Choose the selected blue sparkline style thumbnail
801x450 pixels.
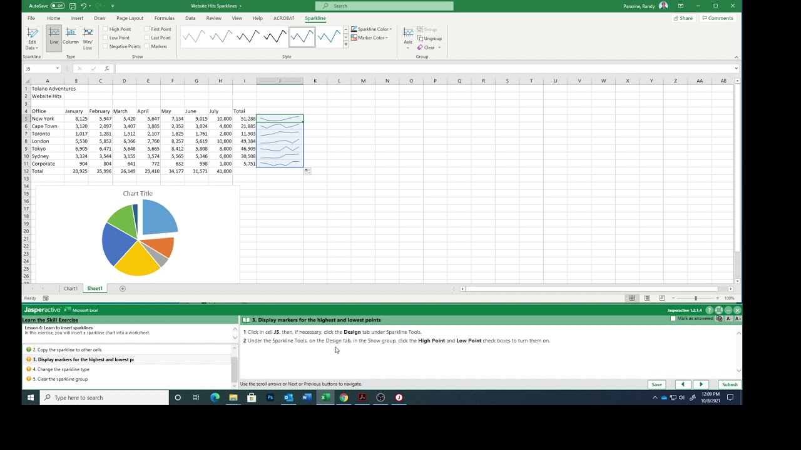click(x=302, y=37)
